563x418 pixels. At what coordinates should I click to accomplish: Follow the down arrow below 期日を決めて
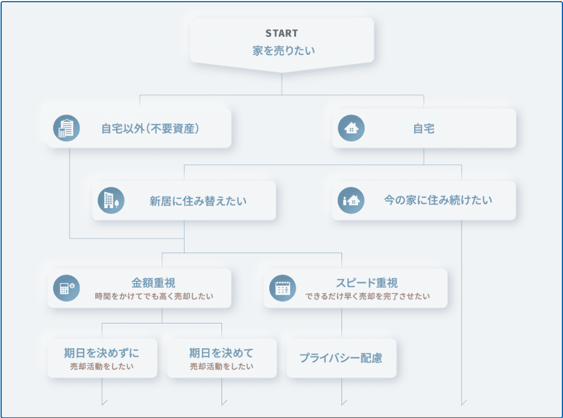[x=223, y=401]
